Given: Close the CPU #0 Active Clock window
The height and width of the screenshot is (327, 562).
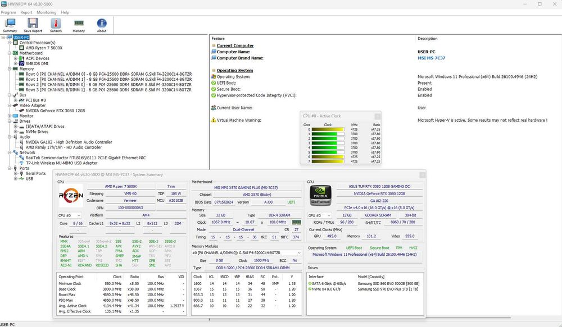Looking at the screenshot, I should click(377, 116).
